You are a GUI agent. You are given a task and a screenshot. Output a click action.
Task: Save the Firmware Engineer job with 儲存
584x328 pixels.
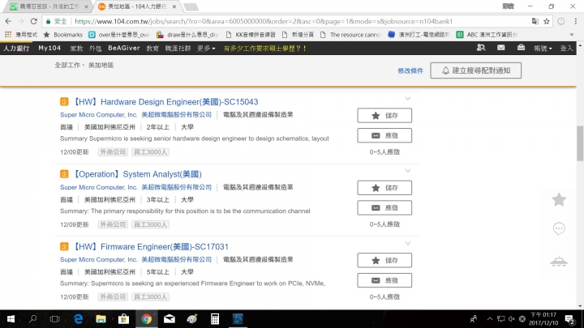[384, 260]
